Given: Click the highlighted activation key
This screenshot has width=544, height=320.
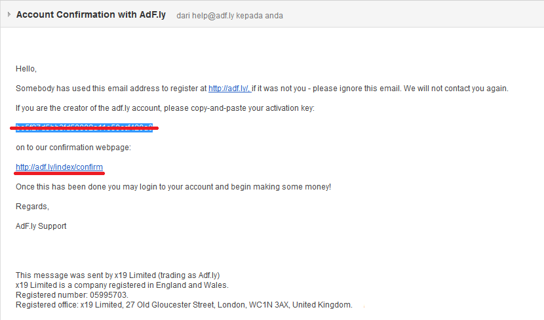Looking at the screenshot, I should tap(84, 127).
